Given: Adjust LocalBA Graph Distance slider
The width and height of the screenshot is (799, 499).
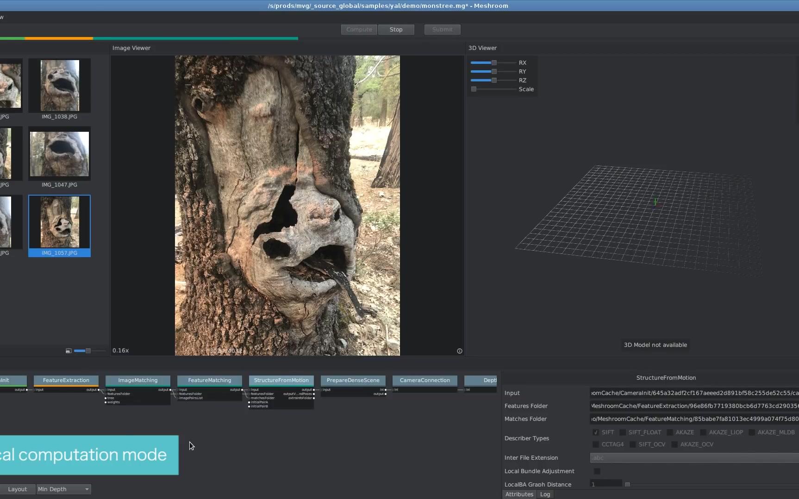Looking at the screenshot, I should pos(711,484).
